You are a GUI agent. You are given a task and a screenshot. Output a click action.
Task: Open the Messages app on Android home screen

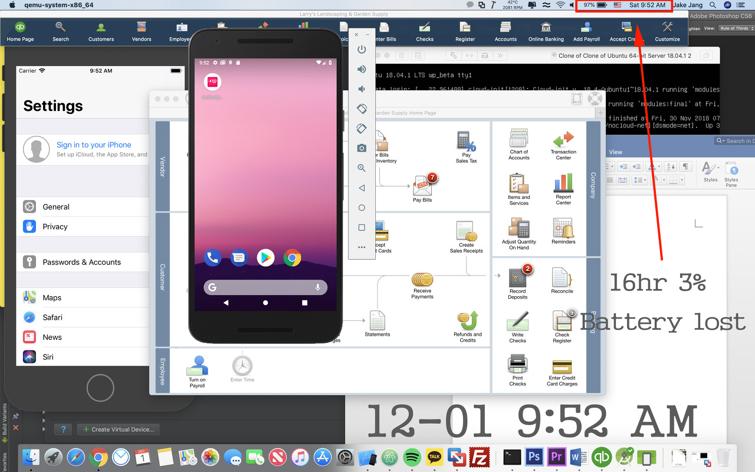pos(239,258)
